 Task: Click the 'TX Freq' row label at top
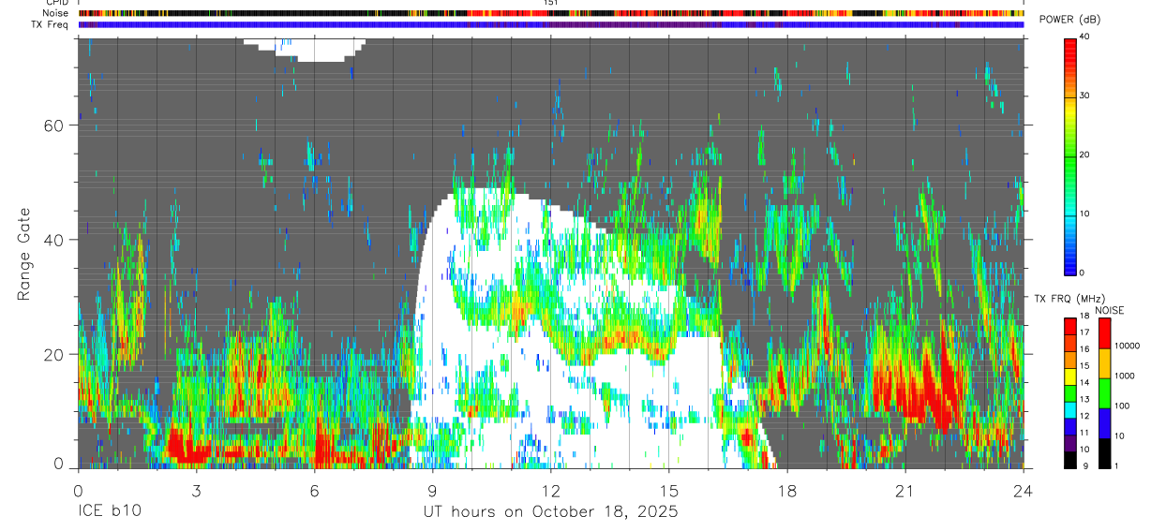[51, 24]
